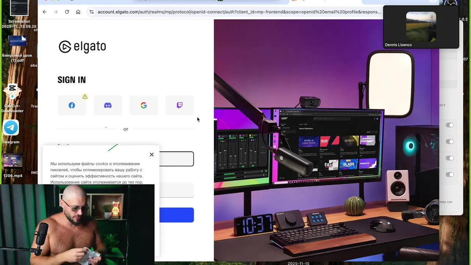Open the Бонусный урок (1).pdf file
Viewport: 471px width, 265px height.
click(17, 49)
